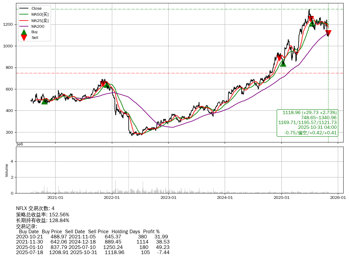The height and width of the screenshot is (258, 349).
Task: Click the red Sell marker near the 2025 price peak
Action: tap(311, 19)
